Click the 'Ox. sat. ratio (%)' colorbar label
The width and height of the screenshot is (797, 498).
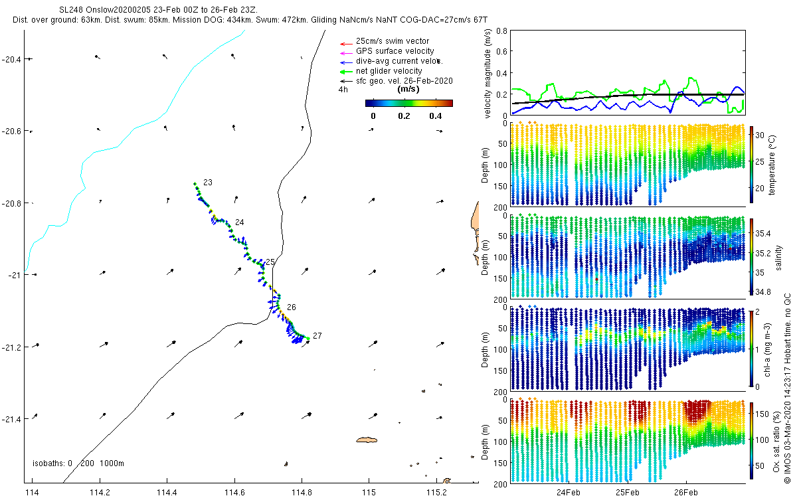pos(776,441)
